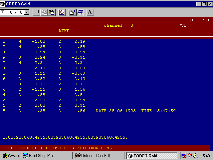Switch to Untitled - Cool Edit in the taskbar

[x=99, y=156]
